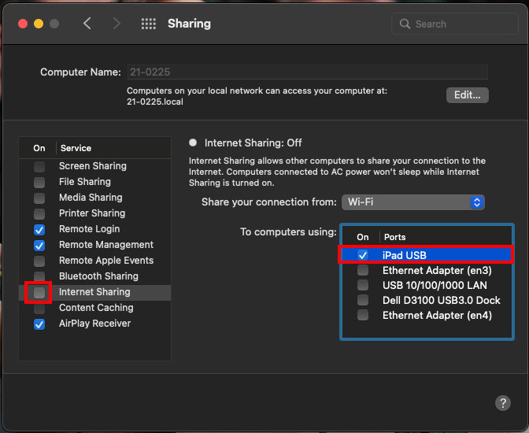This screenshot has width=529, height=433.
Task: Click the back navigation arrow
Action: (x=87, y=24)
